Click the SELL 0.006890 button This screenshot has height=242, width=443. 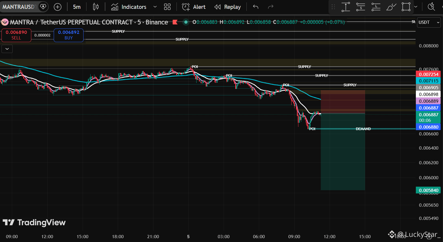16,35
